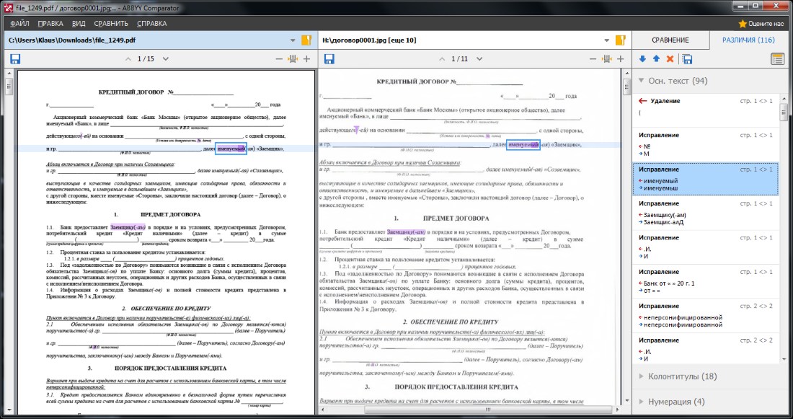Click highlighted word именуемый in the left document

(x=231, y=149)
